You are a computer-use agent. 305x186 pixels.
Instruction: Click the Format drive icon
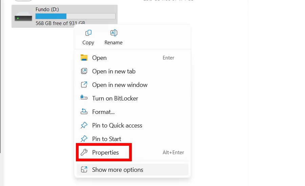coord(84,112)
